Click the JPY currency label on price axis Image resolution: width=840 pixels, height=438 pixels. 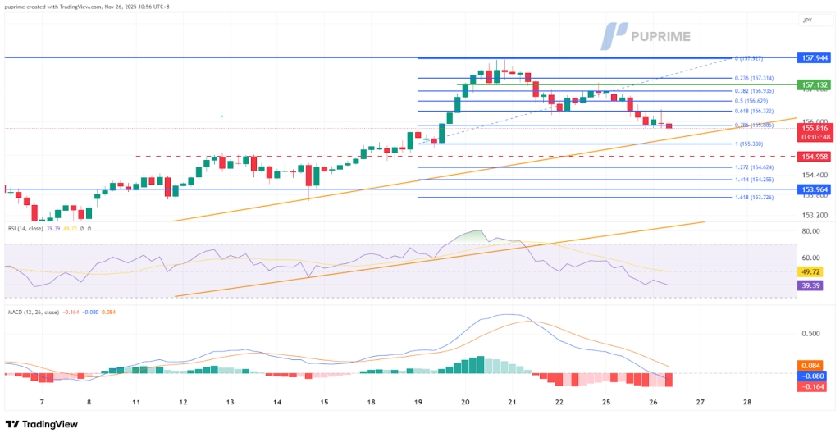click(x=806, y=18)
